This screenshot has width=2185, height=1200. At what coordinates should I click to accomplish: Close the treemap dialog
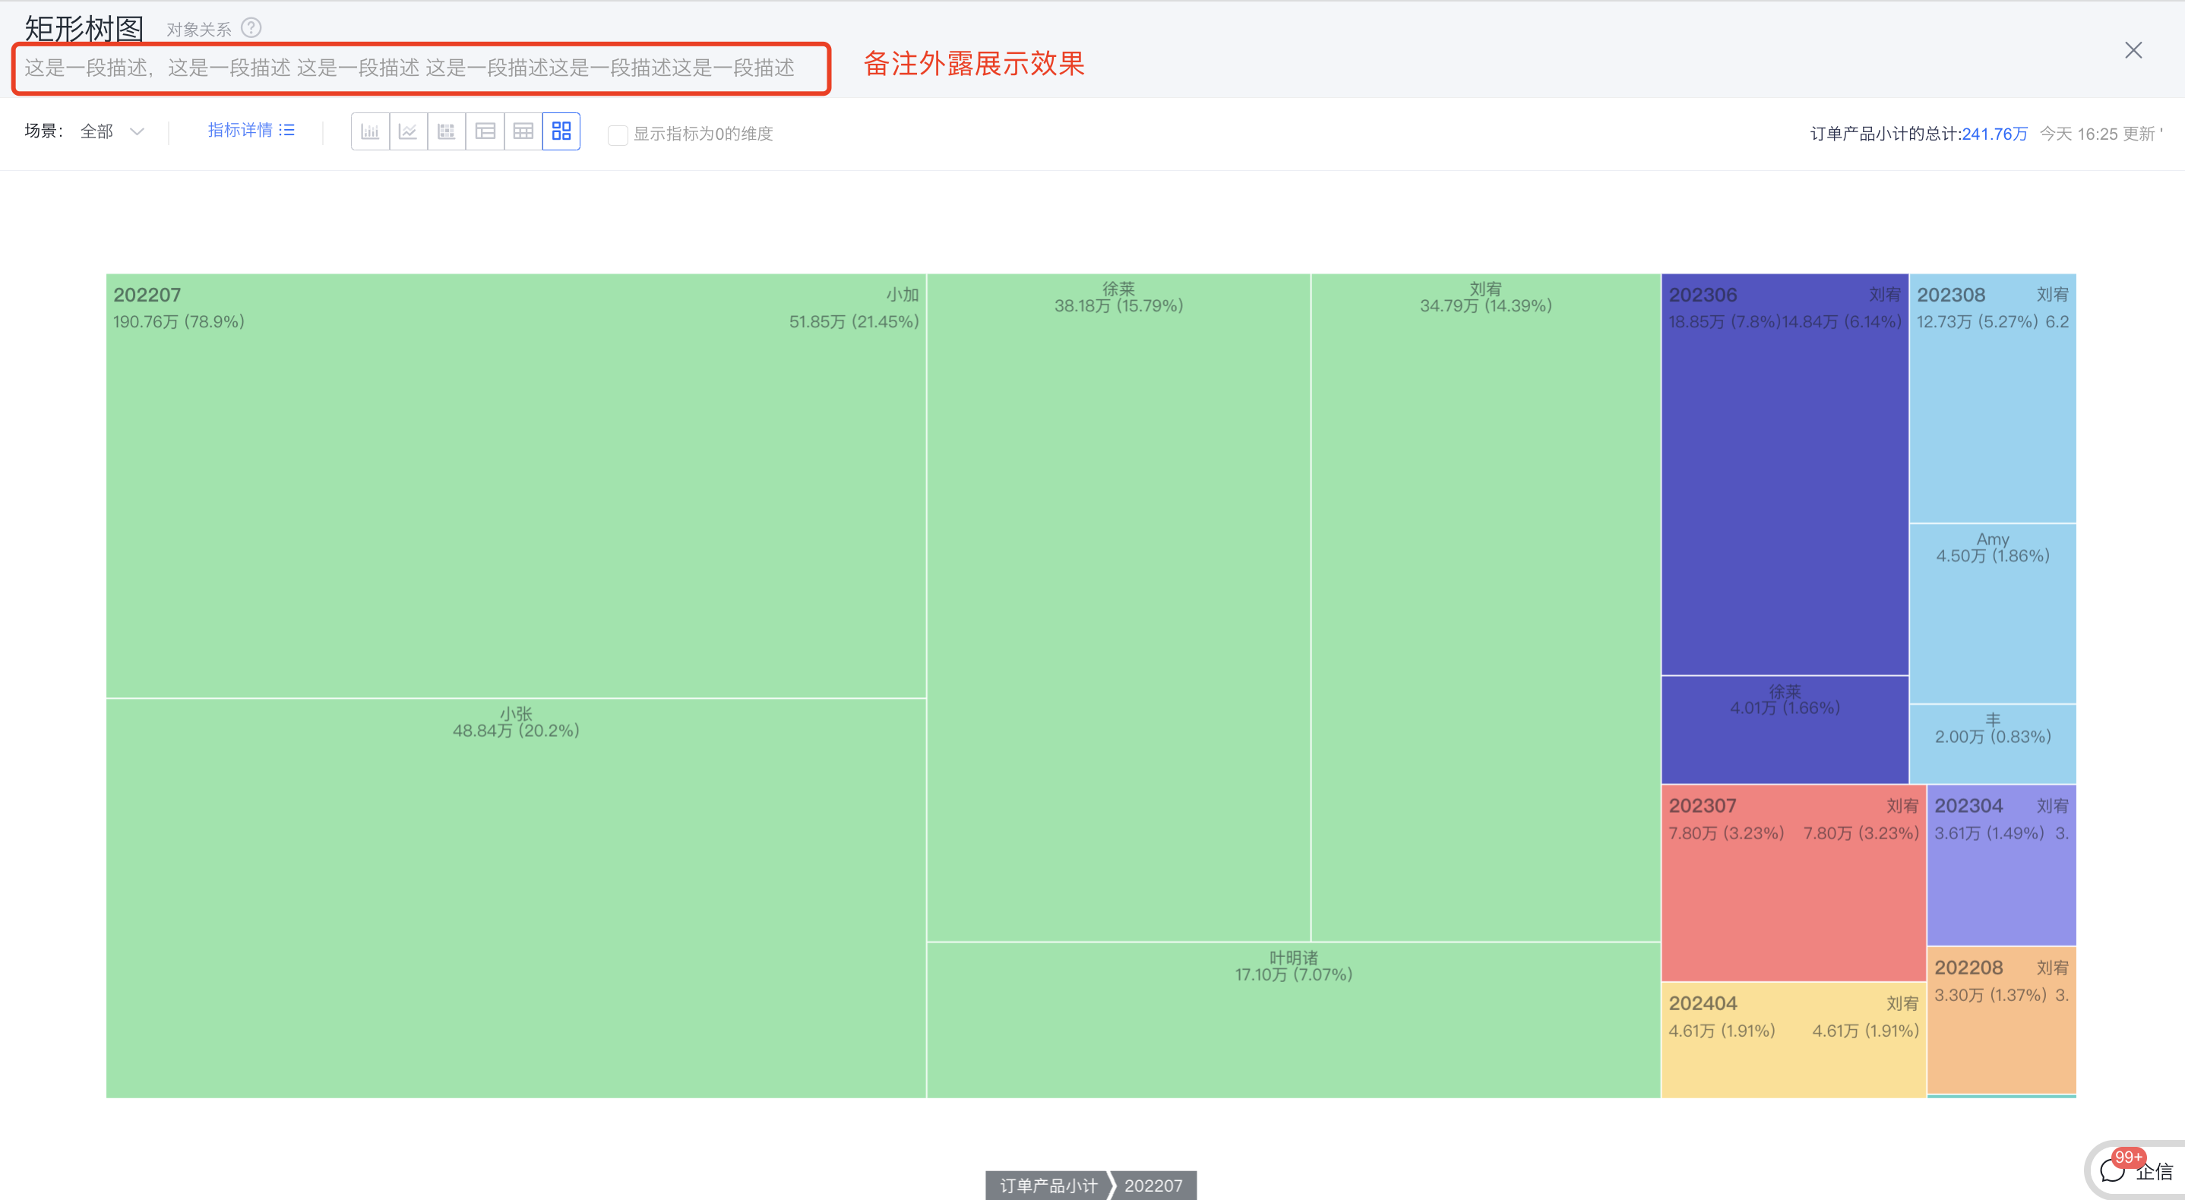[x=2133, y=50]
